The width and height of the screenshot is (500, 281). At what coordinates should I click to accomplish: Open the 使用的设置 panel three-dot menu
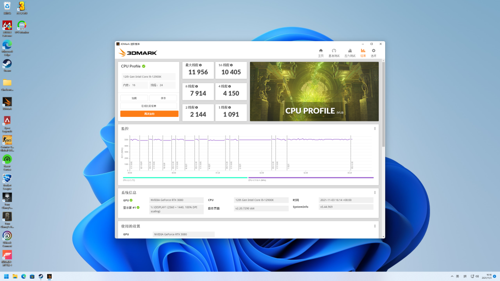[375, 226]
